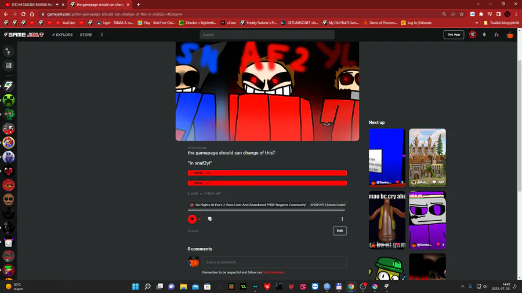
Task: Open the STORE page
Action: coord(86,35)
